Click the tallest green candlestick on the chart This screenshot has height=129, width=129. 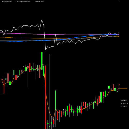point(42,61)
